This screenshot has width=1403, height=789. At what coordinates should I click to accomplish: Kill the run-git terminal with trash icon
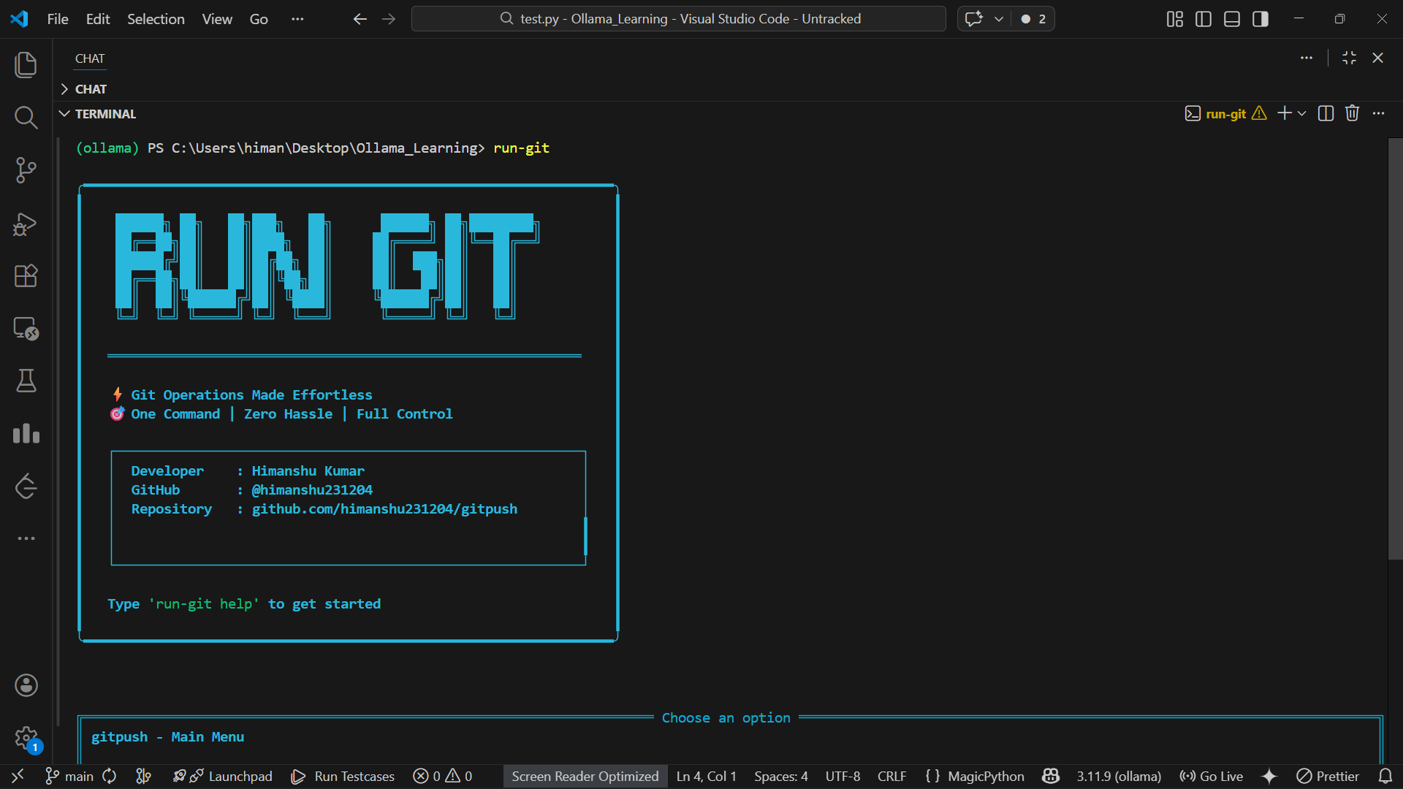pos(1352,113)
